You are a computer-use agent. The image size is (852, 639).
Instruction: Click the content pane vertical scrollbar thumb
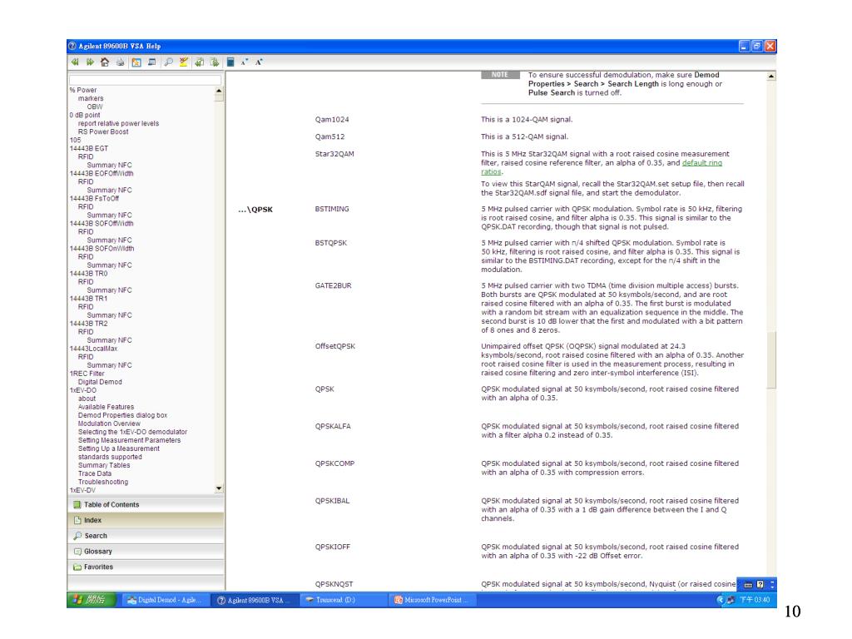[x=771, y=359]
